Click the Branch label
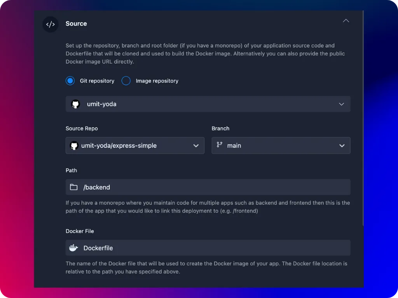This screenshot has width=398, height=298. [x=220, y=128]
